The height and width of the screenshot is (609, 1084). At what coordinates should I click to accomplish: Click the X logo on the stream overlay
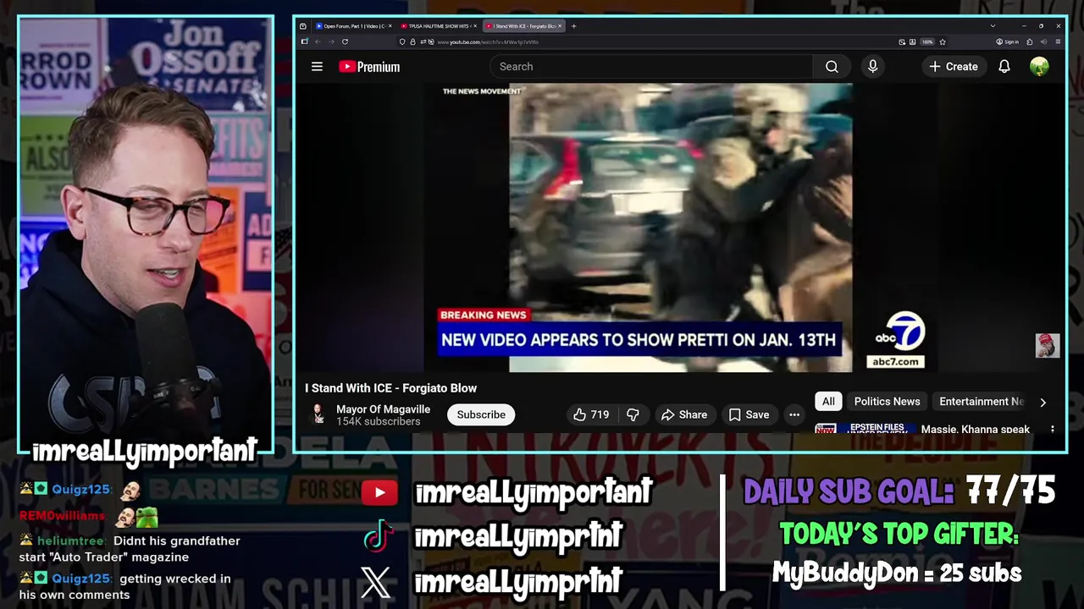point(376,582)
